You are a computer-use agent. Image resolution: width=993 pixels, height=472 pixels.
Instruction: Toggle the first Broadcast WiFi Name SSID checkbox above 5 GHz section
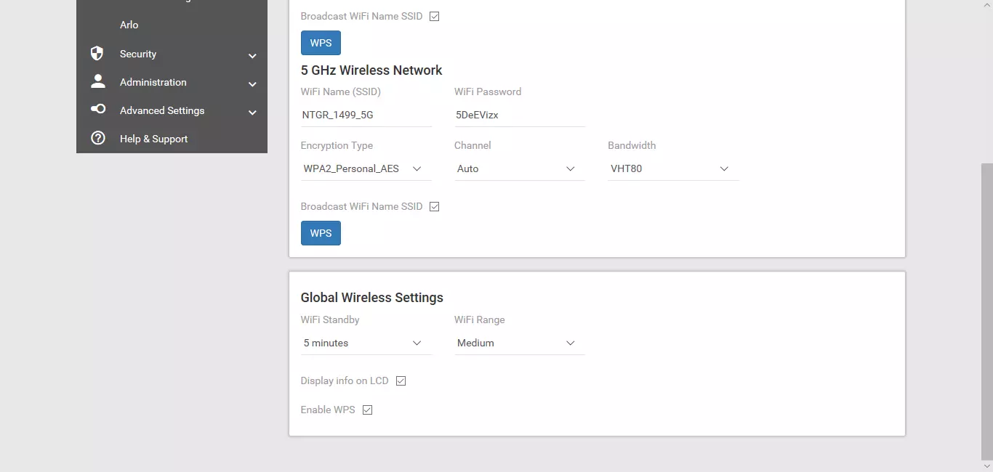pyautogui.click(x=435, y=16)
